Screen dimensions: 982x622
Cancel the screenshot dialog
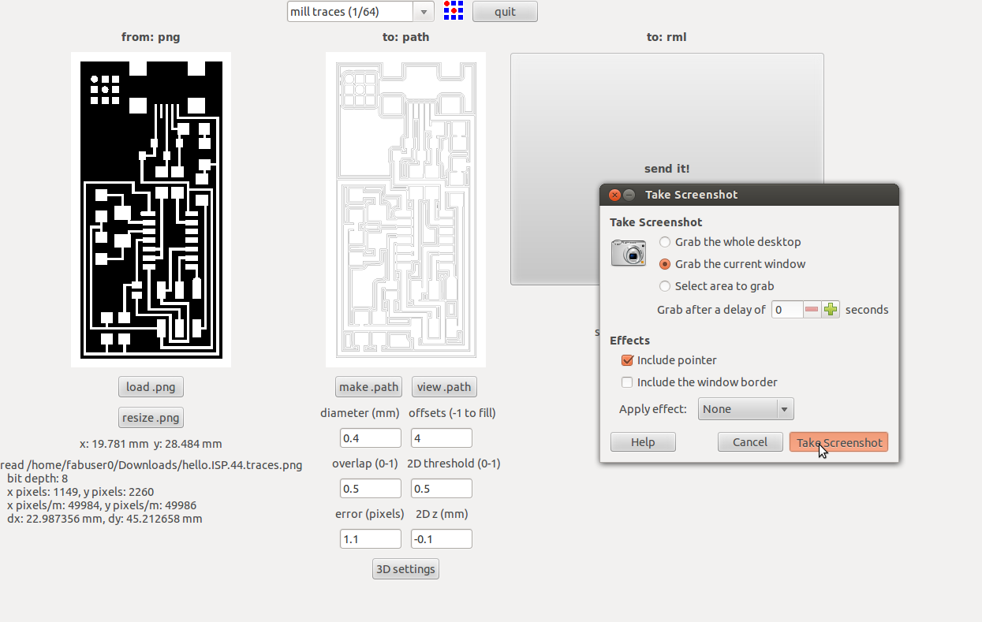click(749, 442)
